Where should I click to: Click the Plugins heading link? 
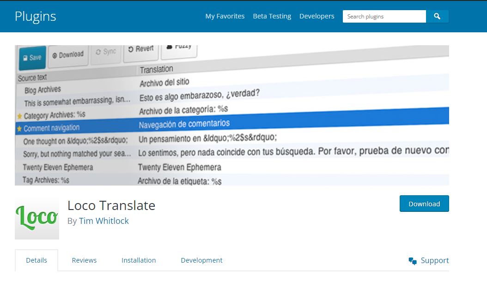pos(36,16)
